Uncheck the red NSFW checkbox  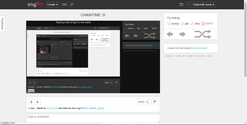[x=203, y=24]
